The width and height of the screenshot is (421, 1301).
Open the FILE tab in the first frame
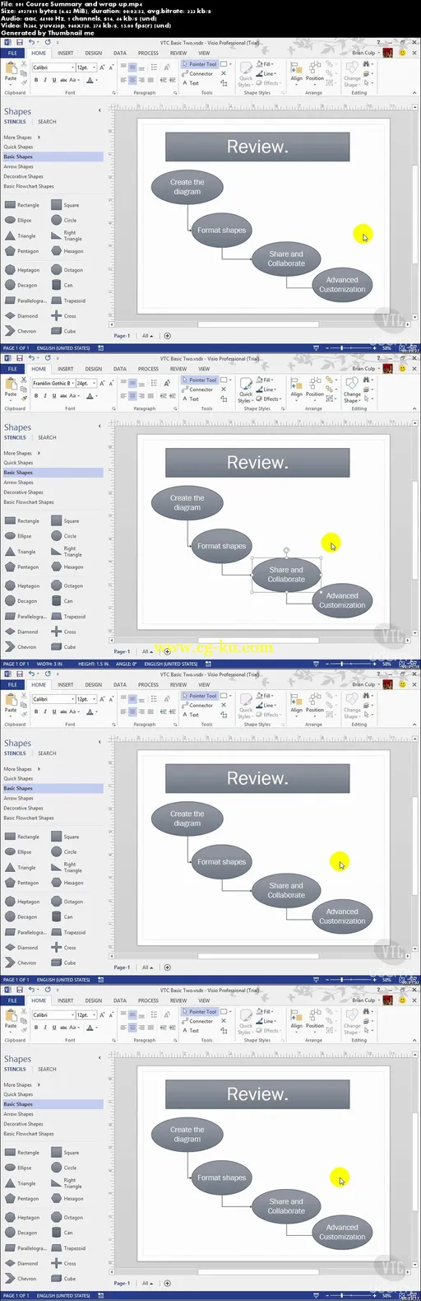tap(12, 53)
